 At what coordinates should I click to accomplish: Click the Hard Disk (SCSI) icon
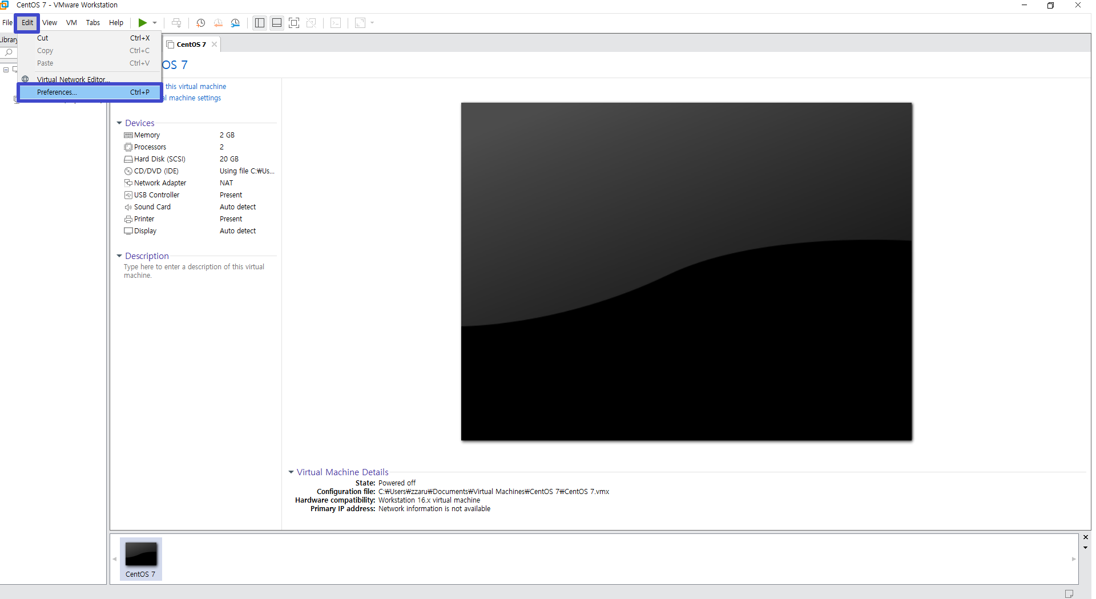(128, 159)
